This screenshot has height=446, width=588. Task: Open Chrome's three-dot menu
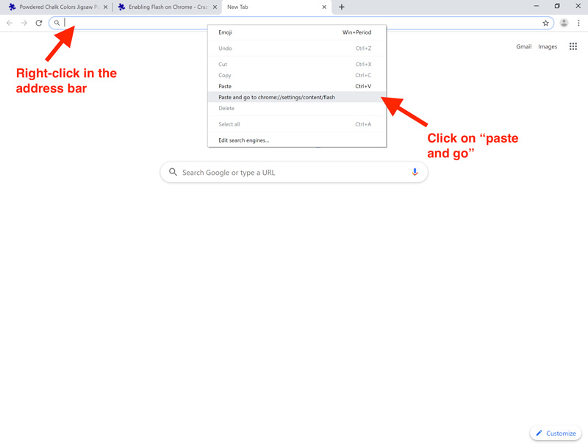(x=579, y=23)
